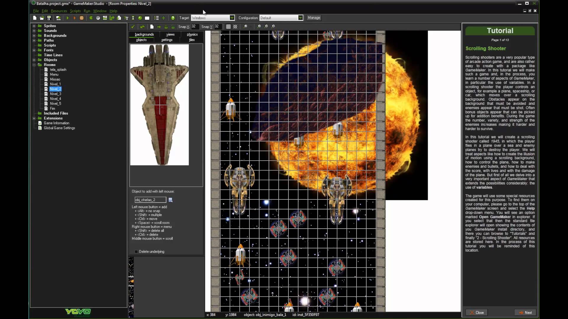This screenshot has width=568, height=319.
Task: Switch to the physics tab
Action: point(192,34)
